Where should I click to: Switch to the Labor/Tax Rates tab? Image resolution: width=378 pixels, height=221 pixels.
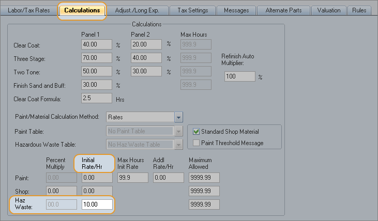(x=28, y=10)
